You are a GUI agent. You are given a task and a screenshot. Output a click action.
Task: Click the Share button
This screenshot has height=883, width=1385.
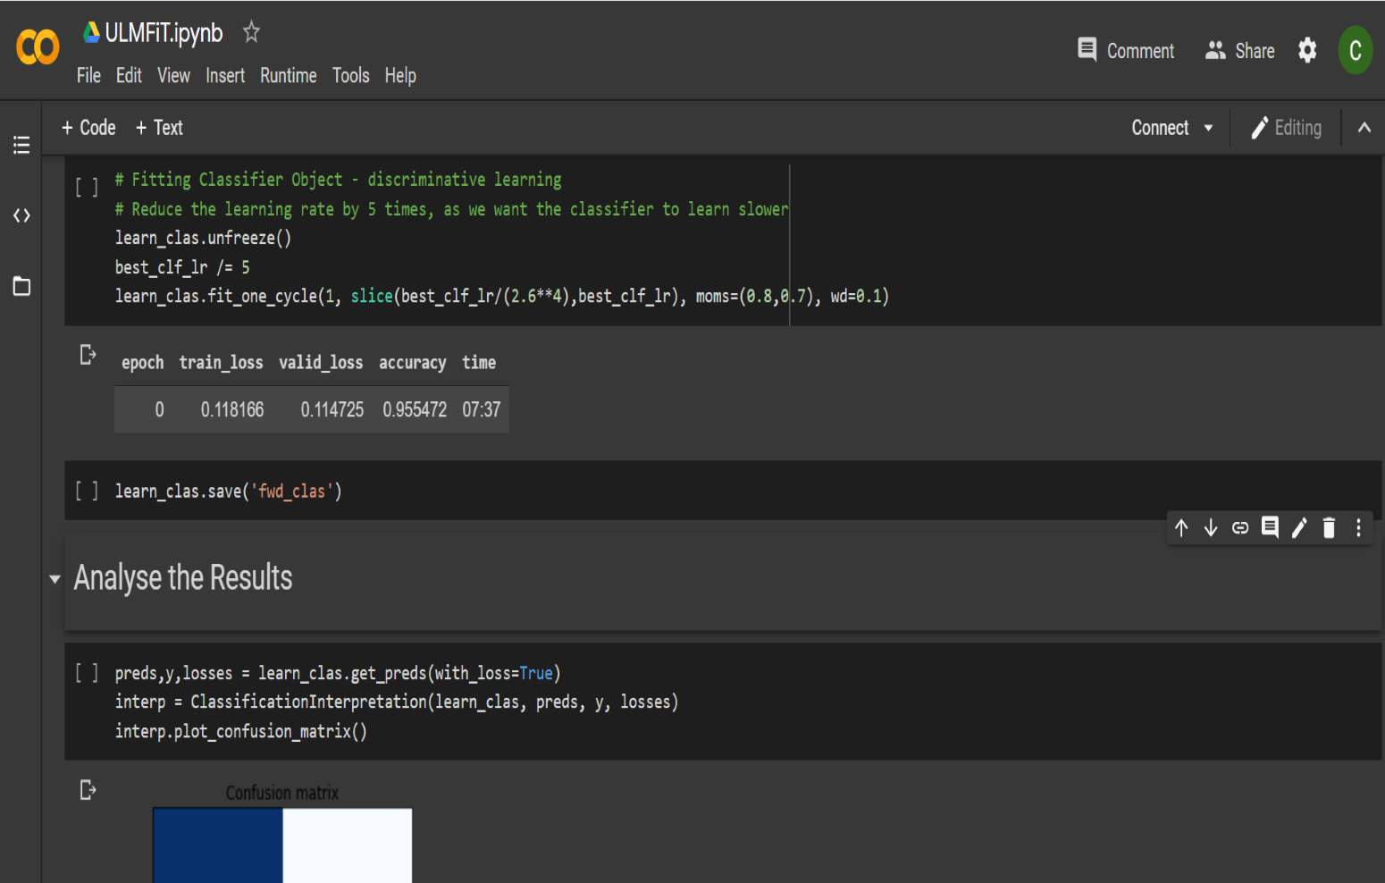point(1239,50)
